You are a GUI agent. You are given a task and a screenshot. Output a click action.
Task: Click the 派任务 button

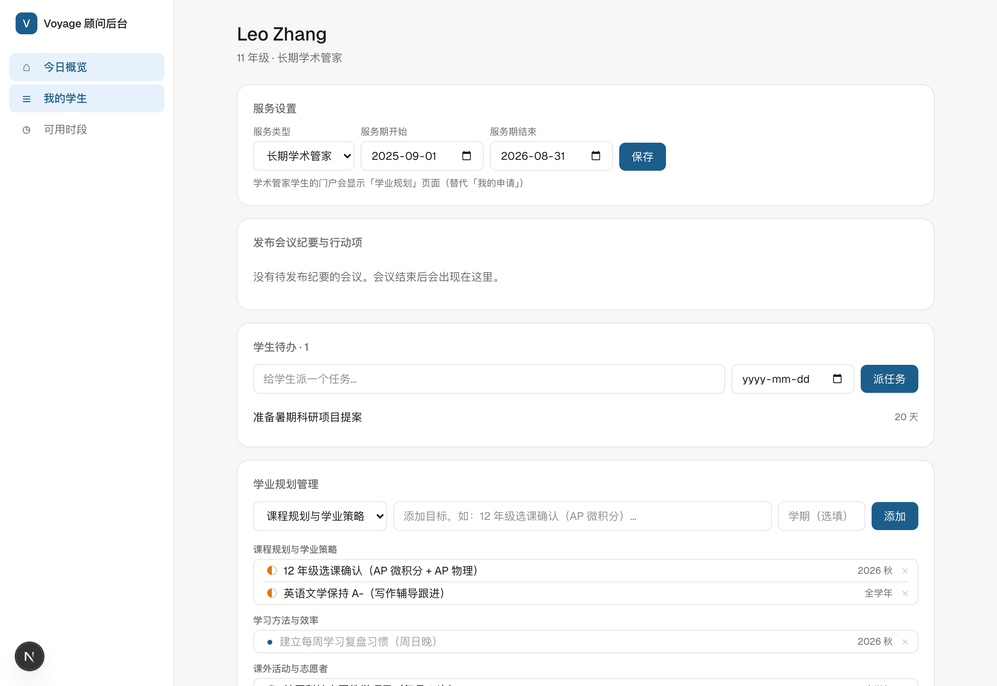click(889, 379)
